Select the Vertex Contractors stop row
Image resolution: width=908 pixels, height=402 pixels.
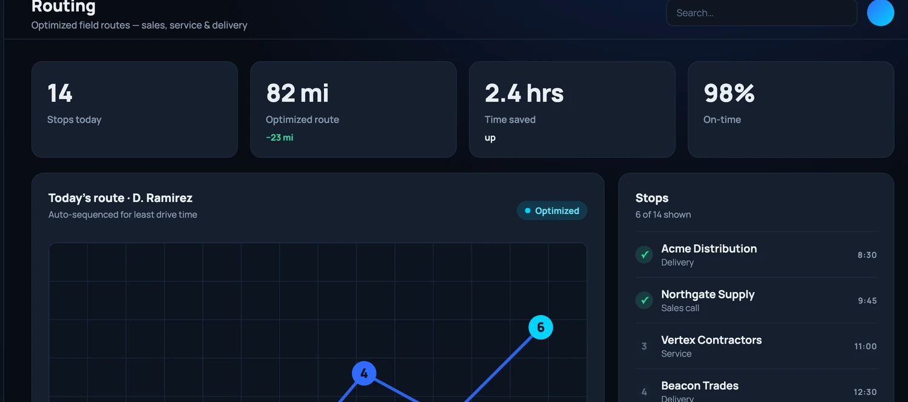(756, 346)
